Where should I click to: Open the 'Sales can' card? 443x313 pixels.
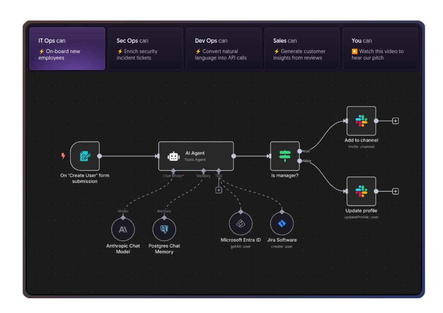pos(302,48)
